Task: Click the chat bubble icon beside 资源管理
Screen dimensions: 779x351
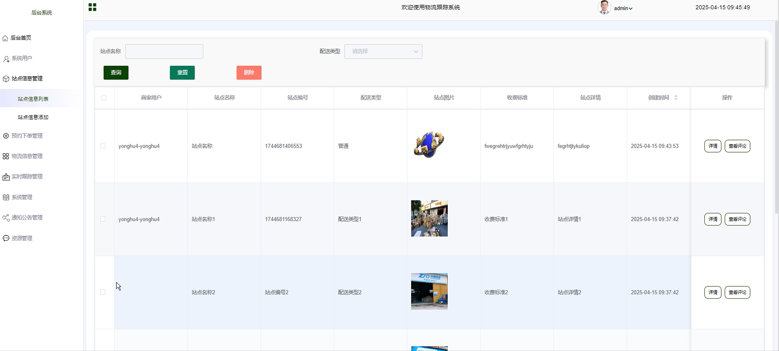Action: (6, 238)
